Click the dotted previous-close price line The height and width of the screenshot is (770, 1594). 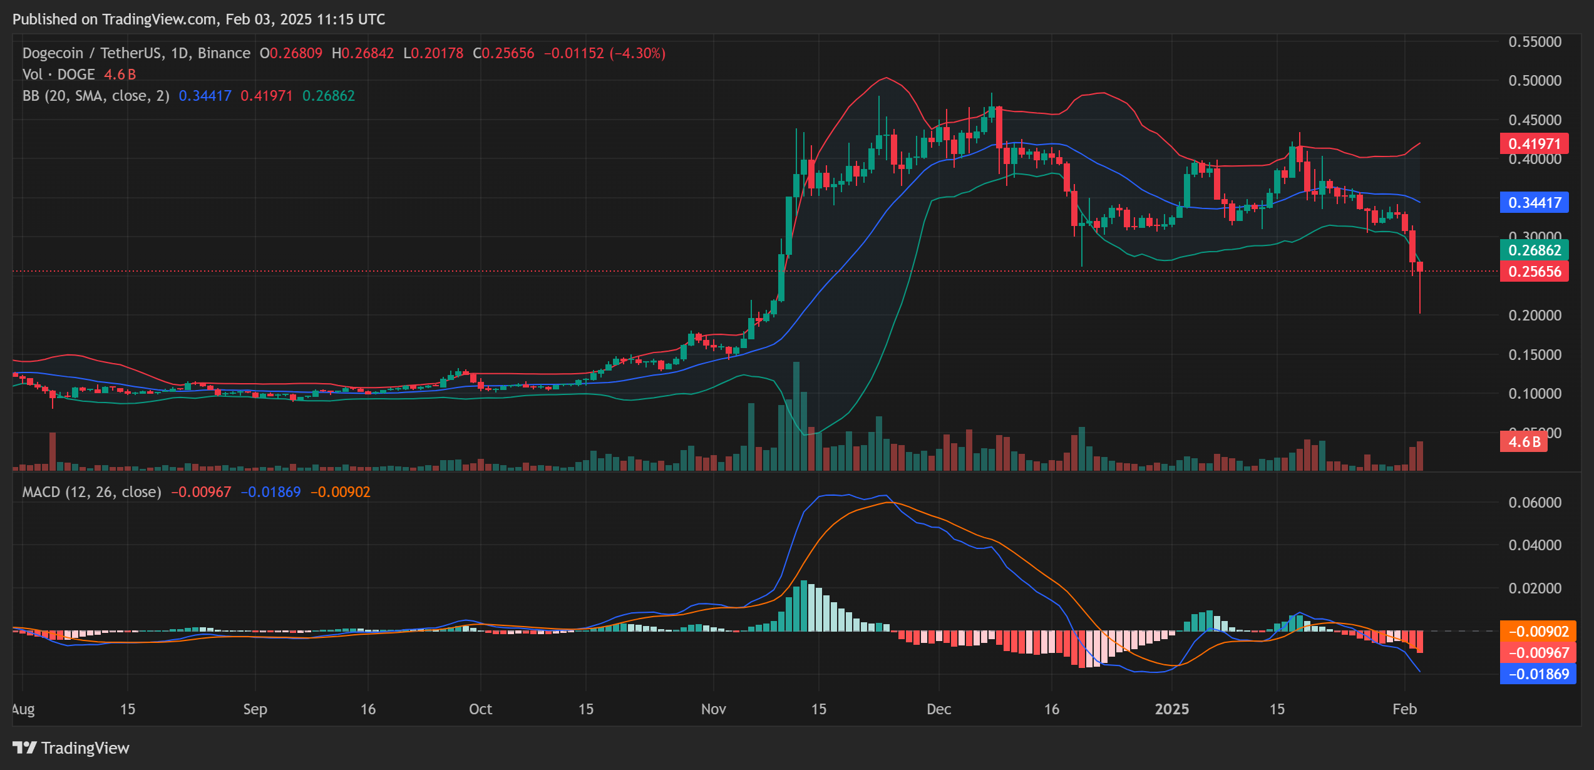click(438, 271)
